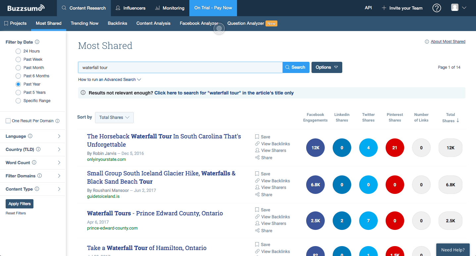Expand the Filter Domains section
476x256 pixels.
tap(33, 176)
